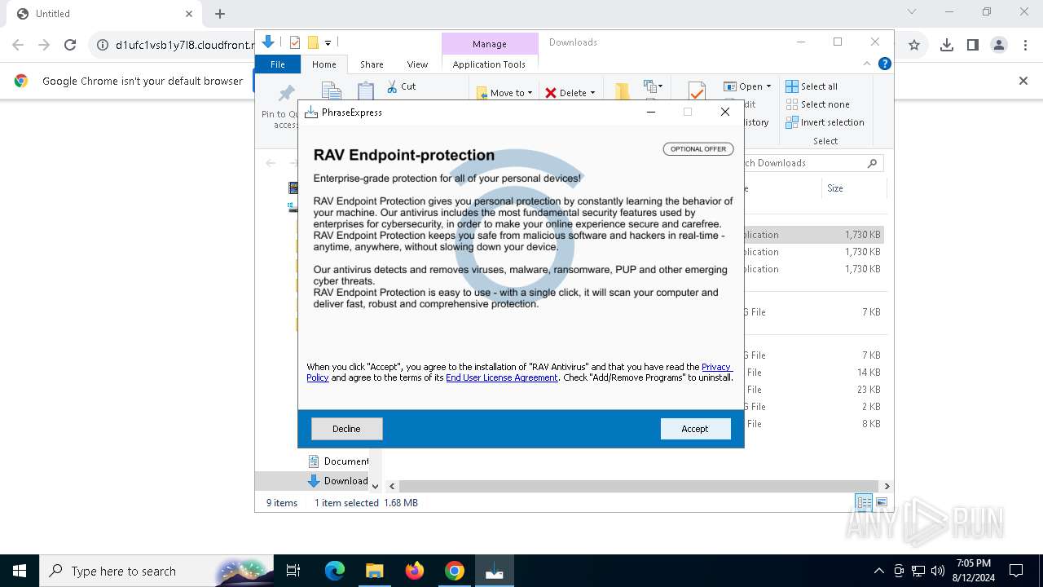Open a new Chrome tab

tap(220, 14)
